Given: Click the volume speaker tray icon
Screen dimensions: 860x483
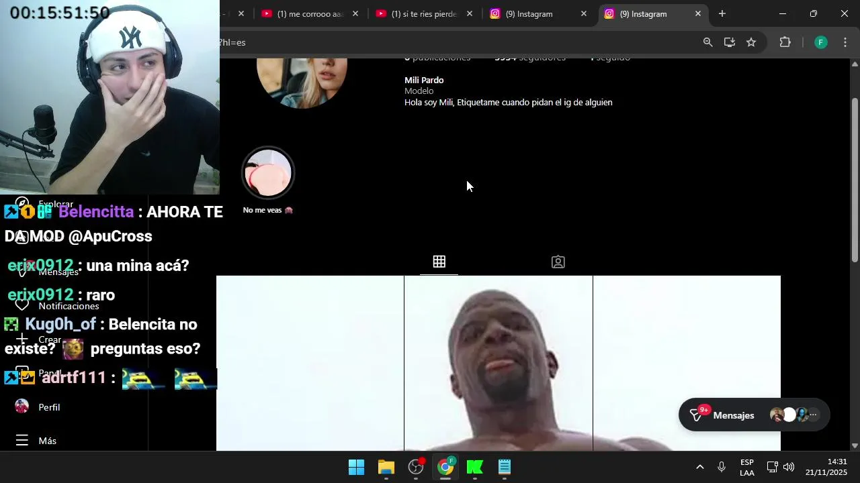Looking at the screenshot, I should [789, 467].
